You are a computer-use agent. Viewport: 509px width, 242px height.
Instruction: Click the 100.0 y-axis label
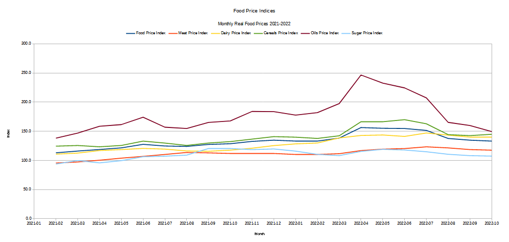pyautogui.click(x=26, y=160)
